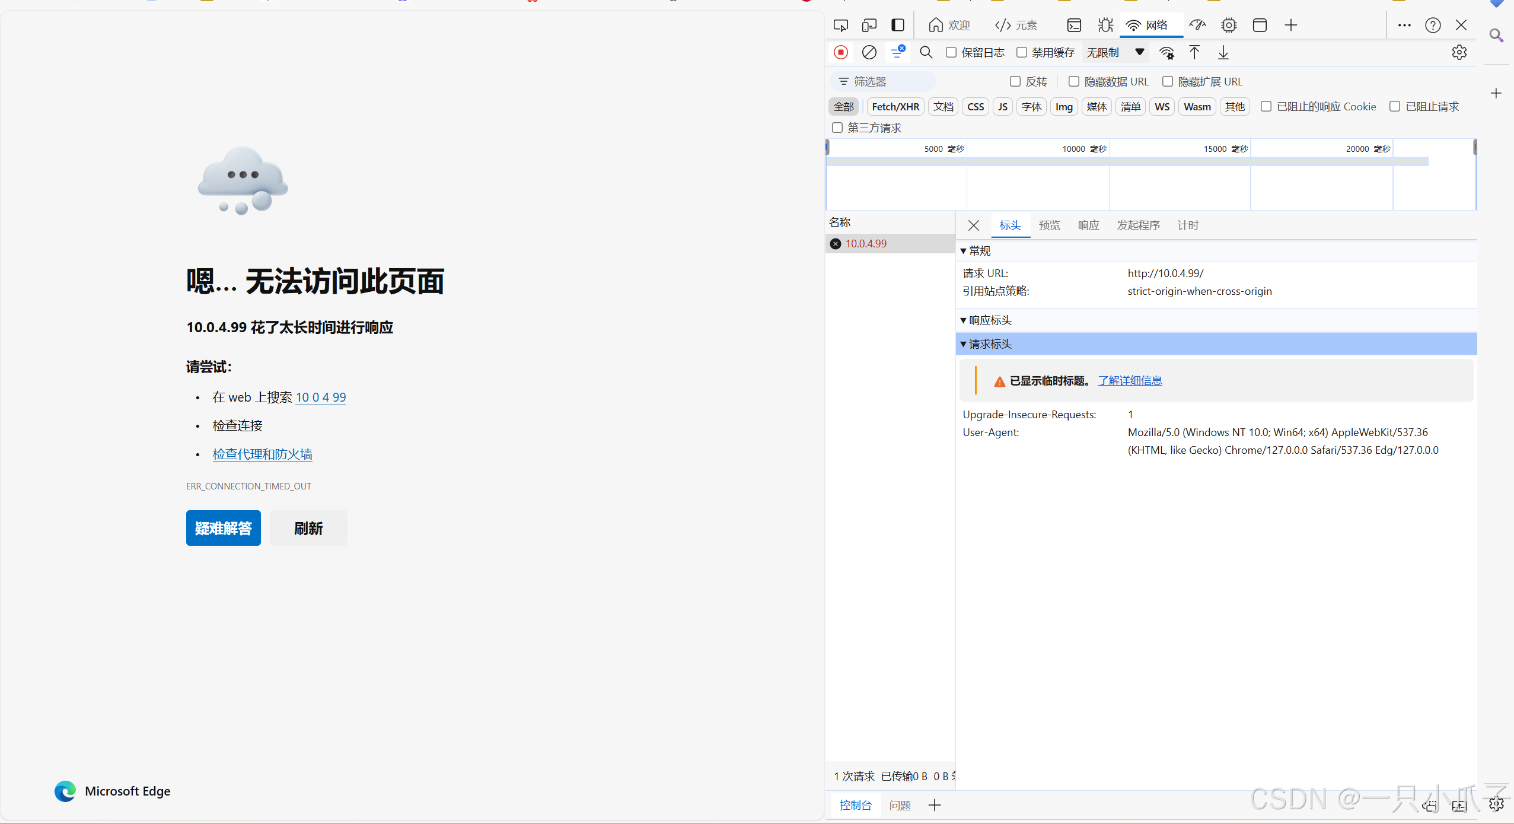
Task: Click the inspect element picker icon
Action: [x=840, y=25]
